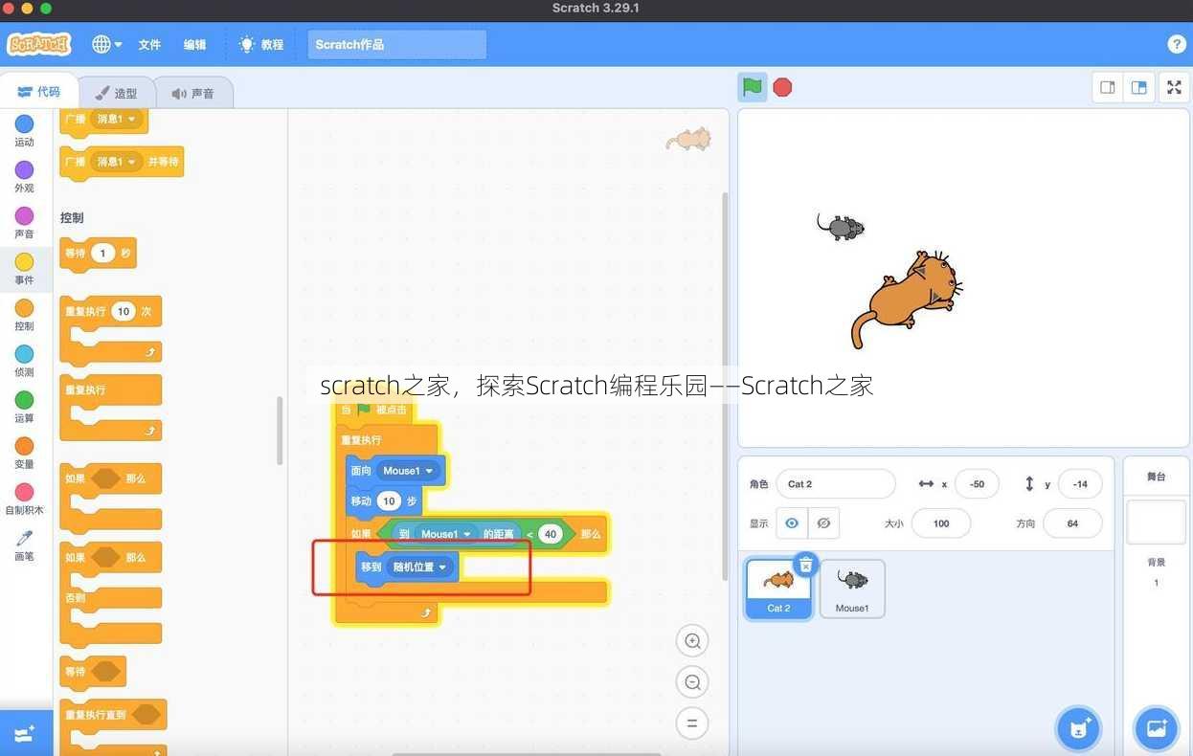The height and width of the screenshot is (756, 1193).
Task: Open 消息1 dropdown in 广播 block
Action: 118,119
